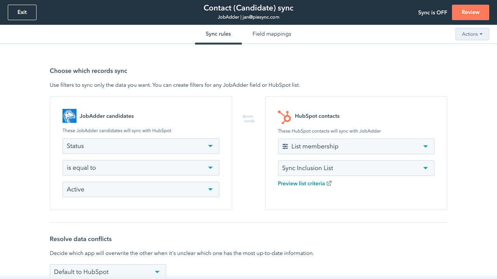Click the Resolve data conflicts heading

(81, 239)
